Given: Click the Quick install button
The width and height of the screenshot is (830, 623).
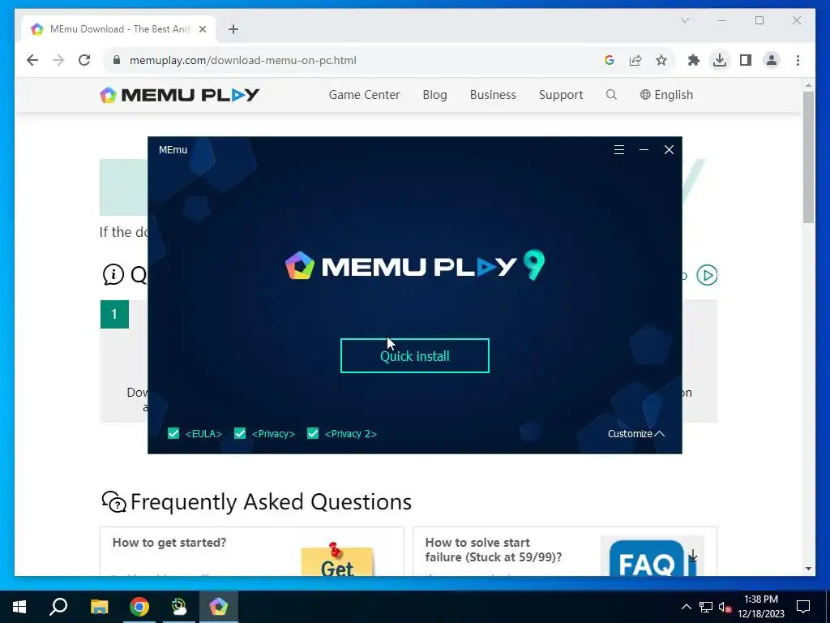Looking at the screenshot, I should [x=414, y=355].
